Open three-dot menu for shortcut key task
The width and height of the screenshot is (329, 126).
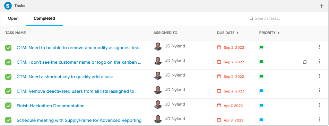pyautogui.click(x=319, y=76)
